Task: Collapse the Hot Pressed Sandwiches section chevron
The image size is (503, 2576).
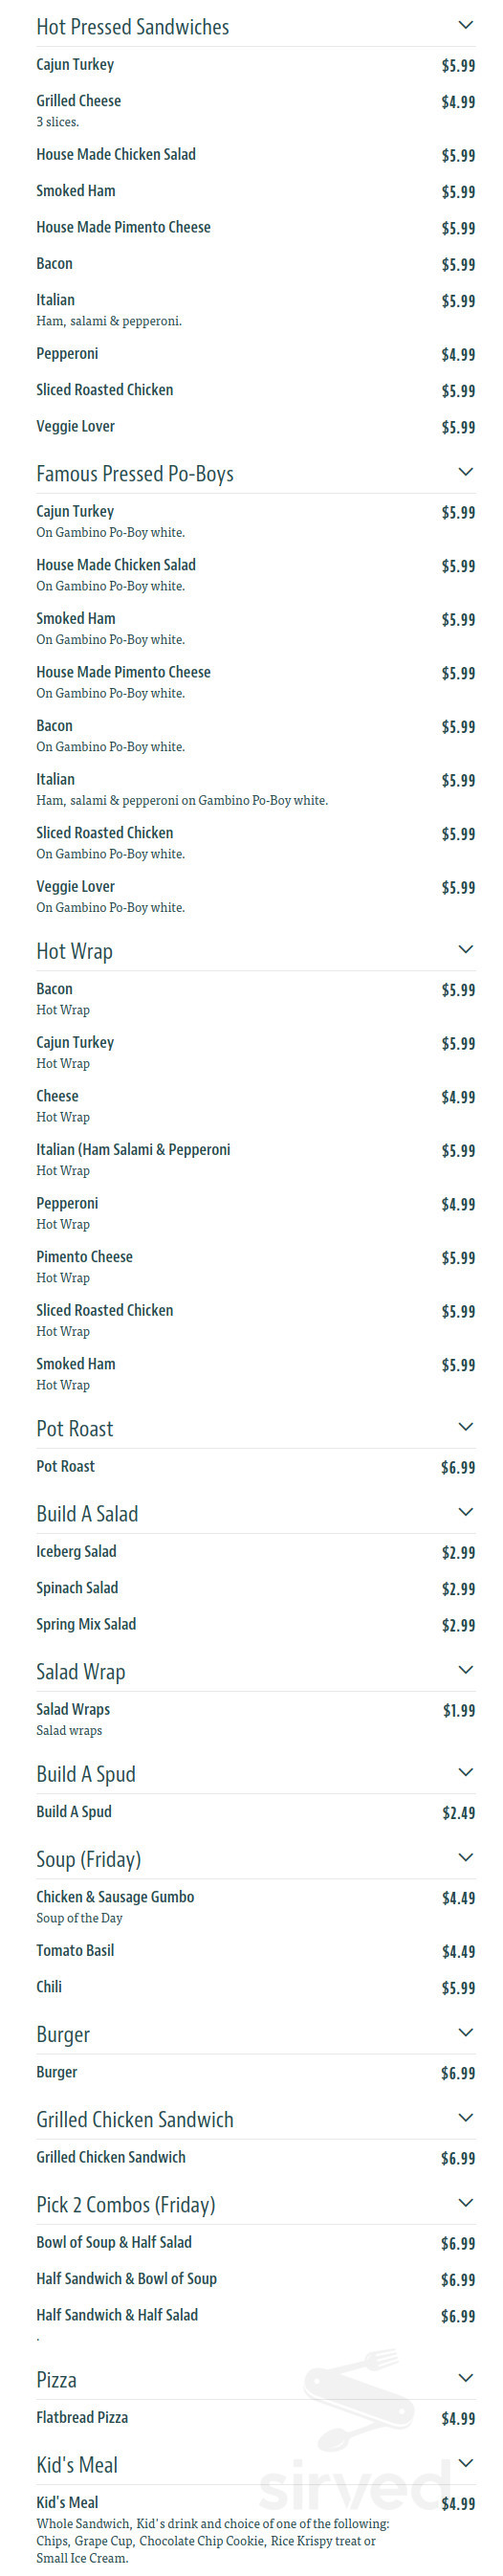Action: (465, 25)
